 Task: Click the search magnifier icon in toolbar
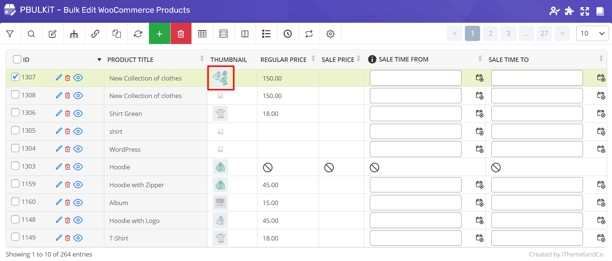pos(31,34)
